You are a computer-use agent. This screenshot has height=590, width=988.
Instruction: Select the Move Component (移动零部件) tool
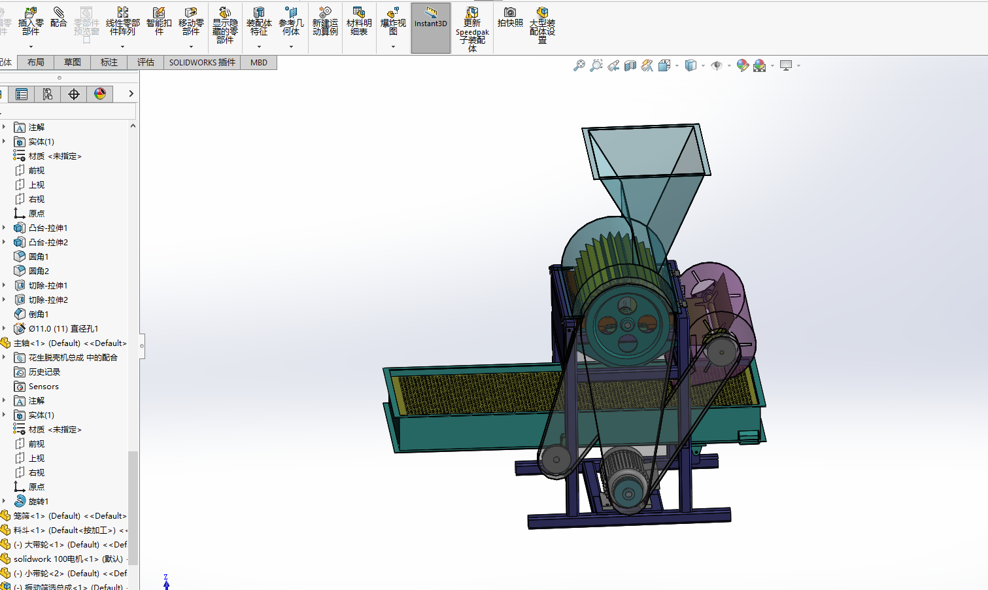coord(191,22)
